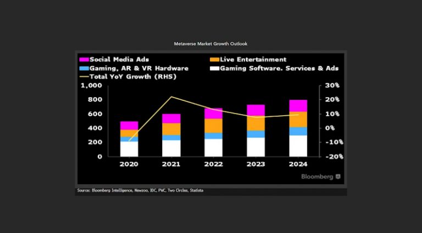Click the 1,000 label on the left axis
Screen dimensions: 422x233
pyautogui.click(x=91, y=86)
